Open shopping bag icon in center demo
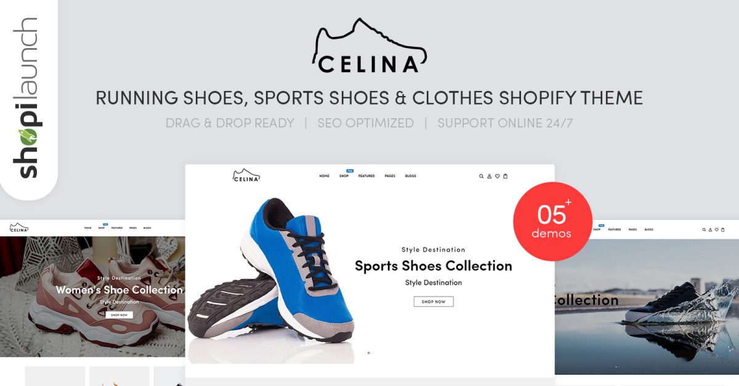This screenshot has width=739, height=386. (506, 176)
